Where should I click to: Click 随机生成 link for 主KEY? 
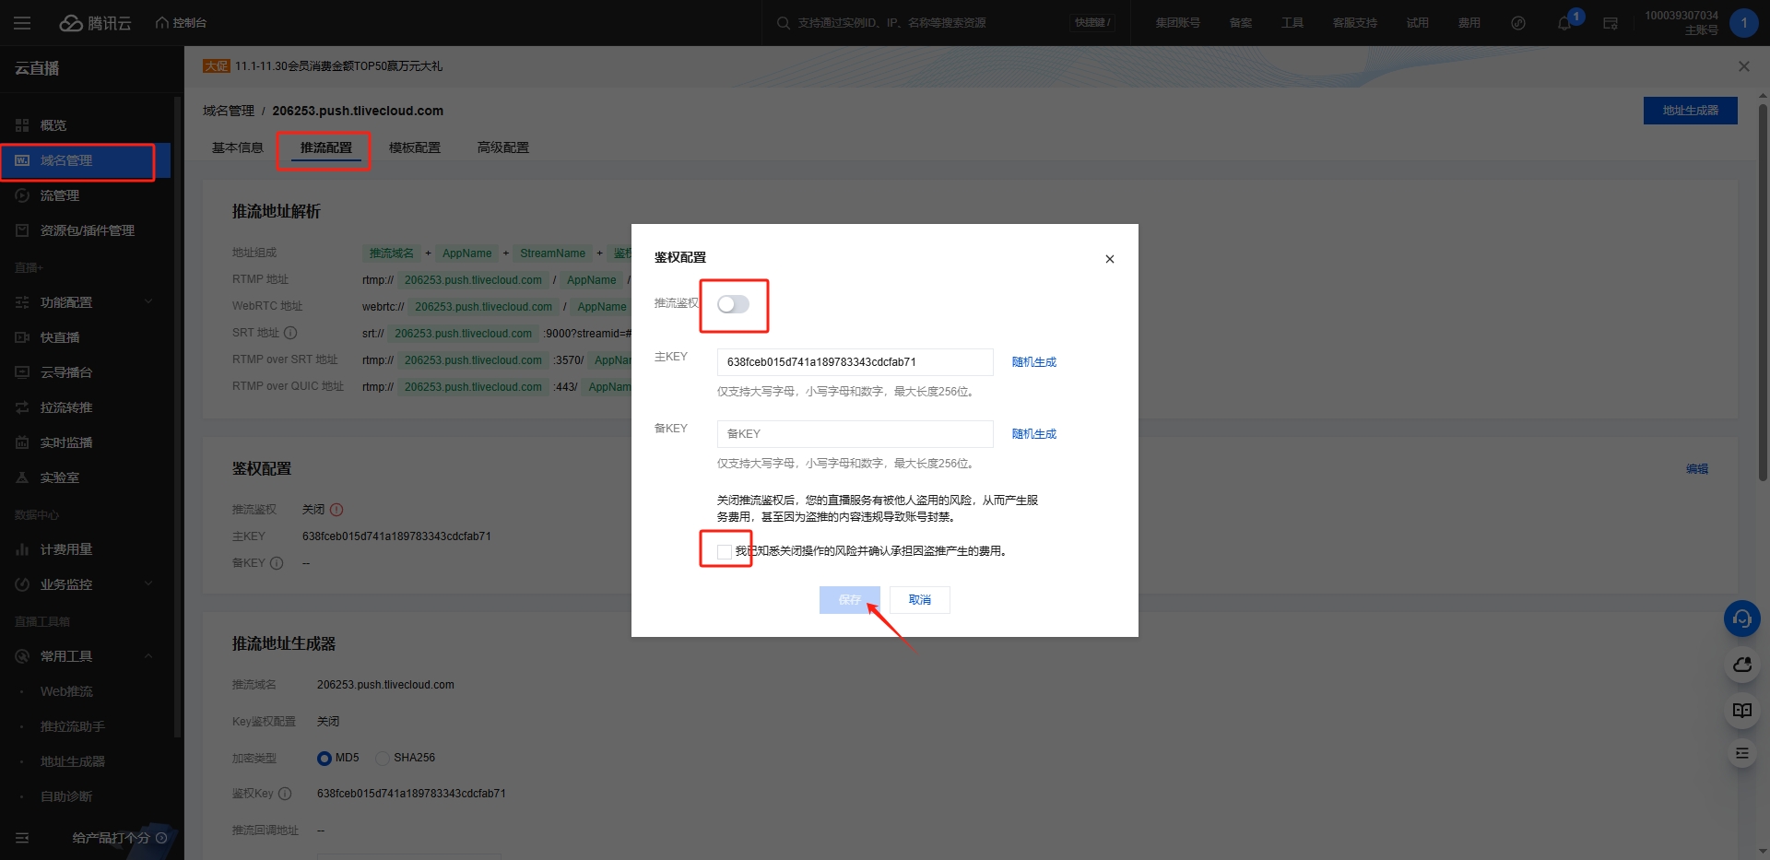pyautogui.click(x=1033, y=362)
